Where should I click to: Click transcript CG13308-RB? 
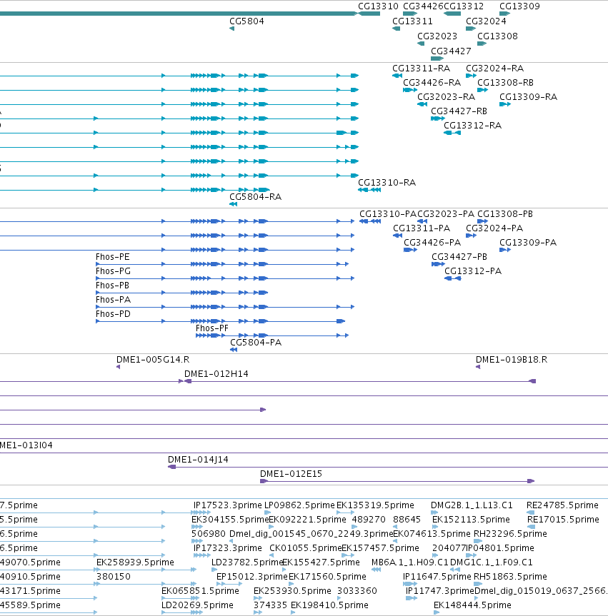(505, 83)
